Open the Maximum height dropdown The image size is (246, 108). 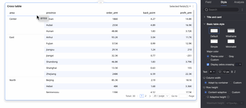pos(235,103)
